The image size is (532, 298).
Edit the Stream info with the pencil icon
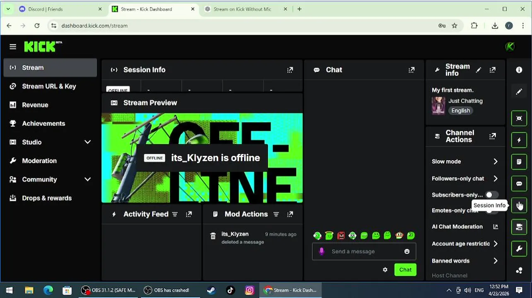[479, 70]
